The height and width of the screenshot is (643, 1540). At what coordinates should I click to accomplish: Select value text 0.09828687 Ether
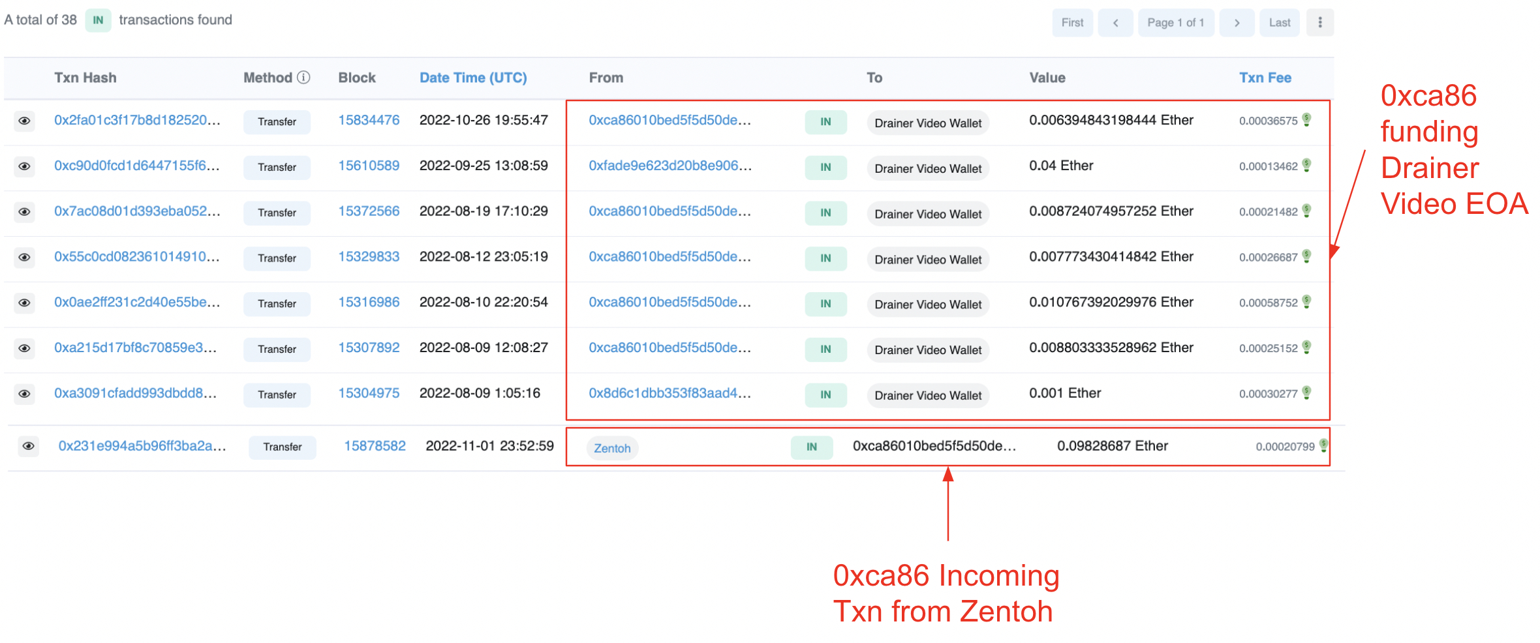pos(1113,446)
